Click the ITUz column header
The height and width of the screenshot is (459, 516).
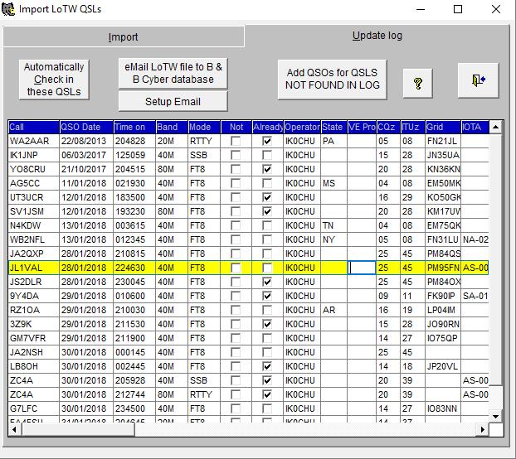(413, 127)
